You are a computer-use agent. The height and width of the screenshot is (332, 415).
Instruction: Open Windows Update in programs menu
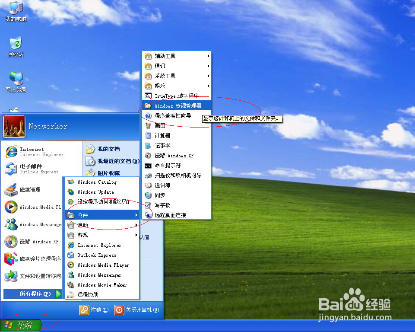102,192
